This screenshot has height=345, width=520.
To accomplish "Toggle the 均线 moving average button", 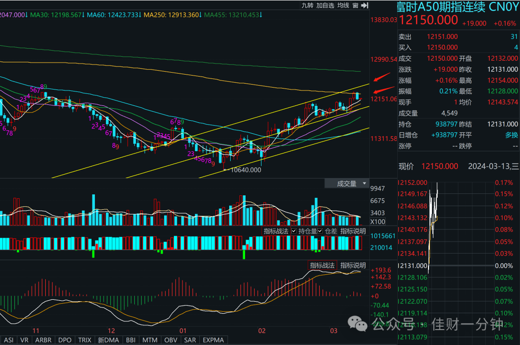I will click(343, 5).
